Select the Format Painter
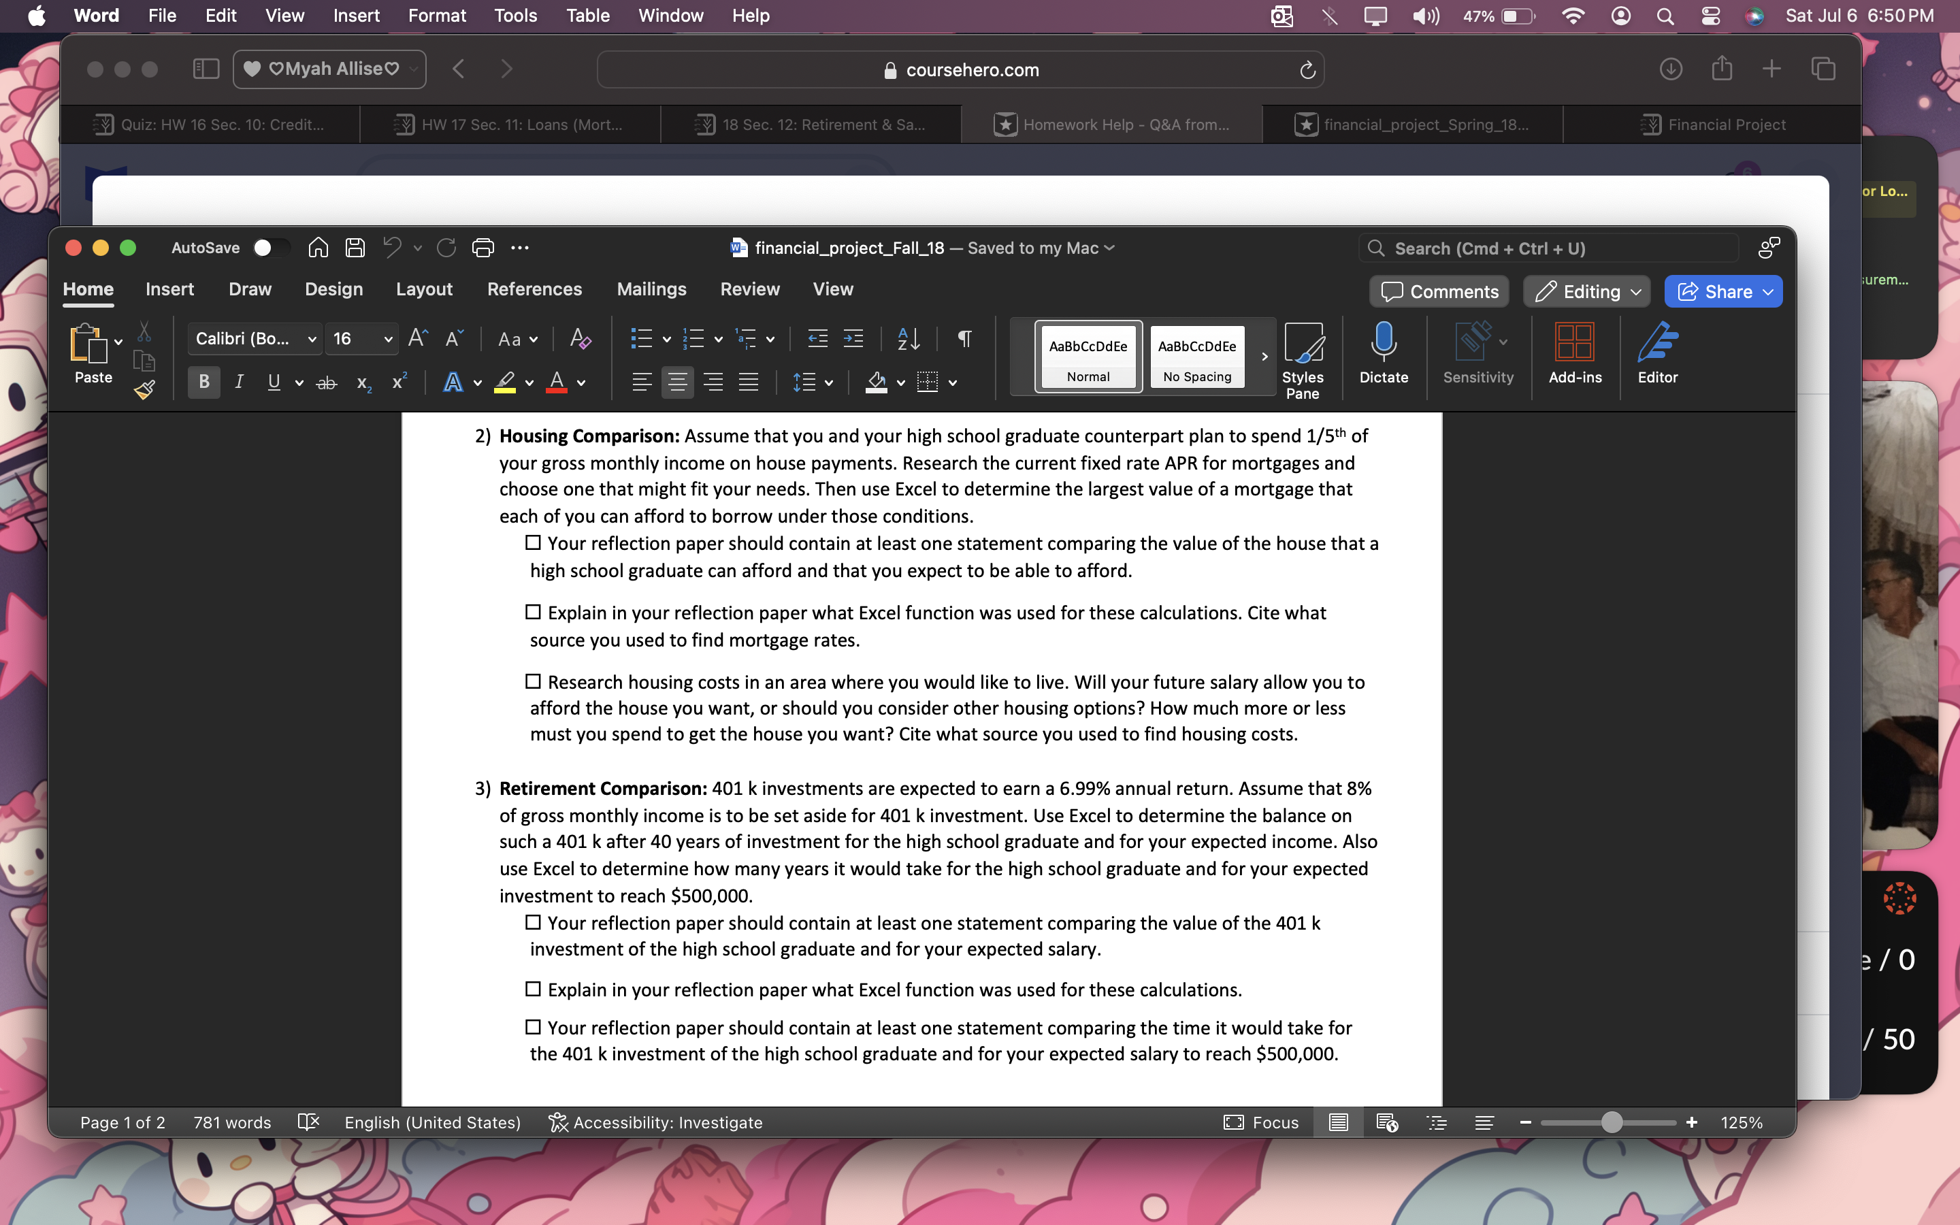Viewport: 1960px width, 1225px height. pos(145,391)
